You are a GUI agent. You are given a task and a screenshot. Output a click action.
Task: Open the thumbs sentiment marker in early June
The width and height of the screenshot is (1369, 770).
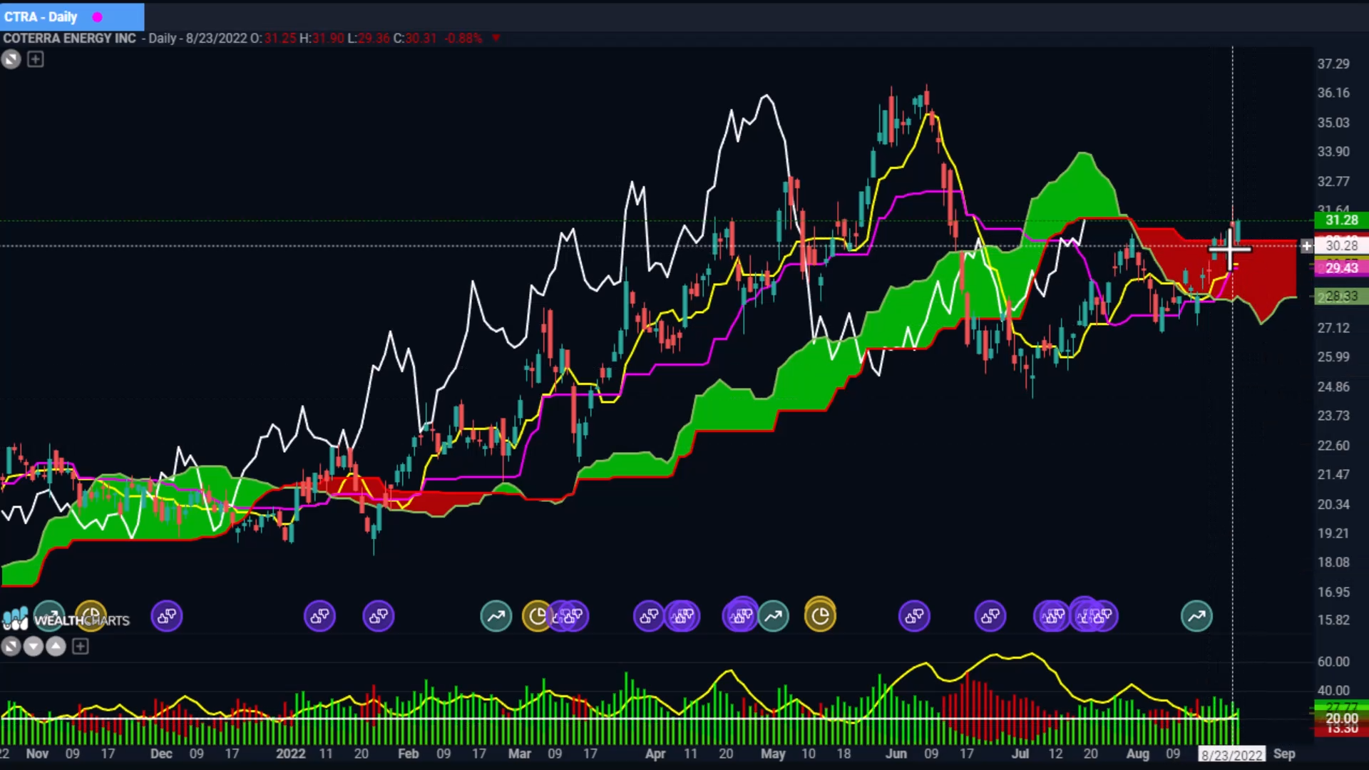[x=914, y=616]
